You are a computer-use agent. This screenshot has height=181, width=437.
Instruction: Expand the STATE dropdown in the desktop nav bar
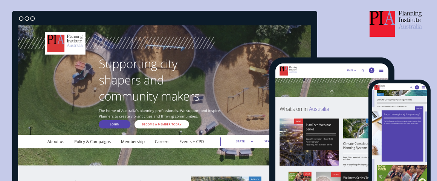pos(245,142)
